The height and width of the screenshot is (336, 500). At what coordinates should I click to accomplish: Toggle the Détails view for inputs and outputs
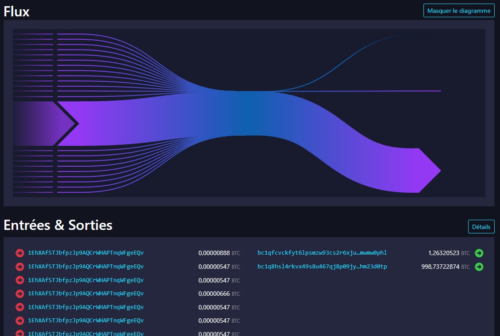pyautogui.click(x=481, y=227)
